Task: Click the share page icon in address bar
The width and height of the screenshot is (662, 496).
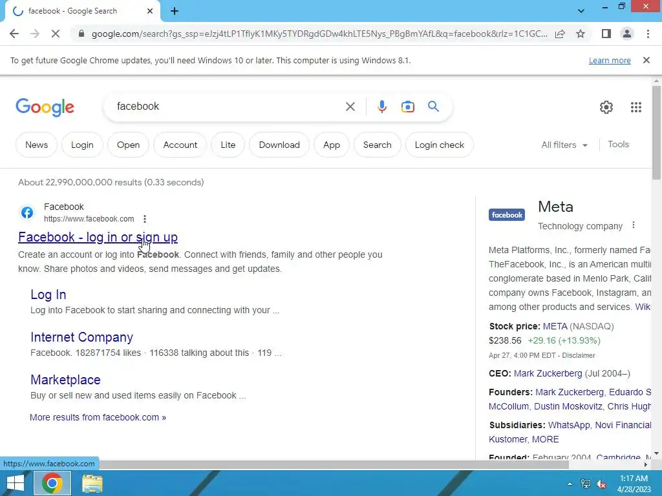Action: pyautogui.click(x=560, y=34)
